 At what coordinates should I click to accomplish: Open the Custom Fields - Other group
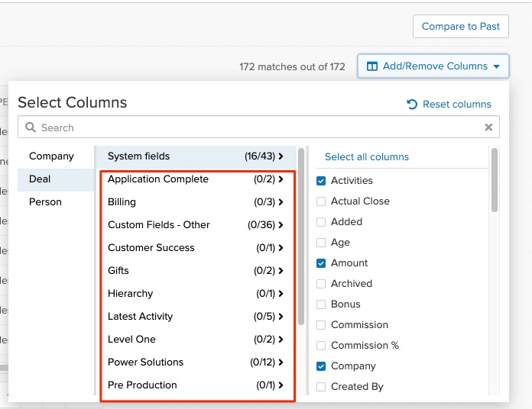[158, 225]
